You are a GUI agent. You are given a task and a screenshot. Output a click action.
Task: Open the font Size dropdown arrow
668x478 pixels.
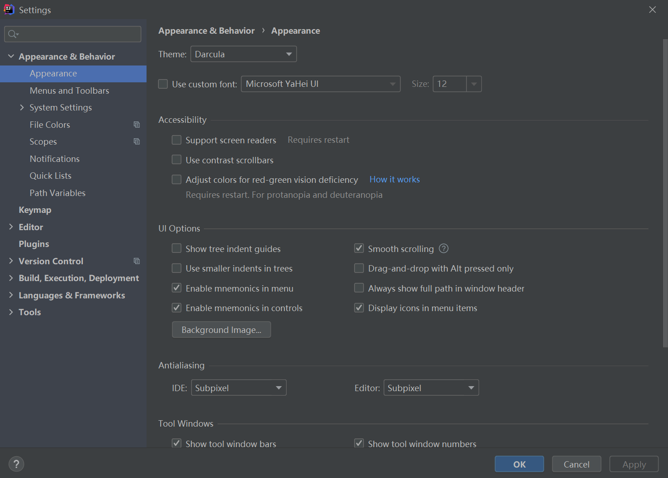474,84
